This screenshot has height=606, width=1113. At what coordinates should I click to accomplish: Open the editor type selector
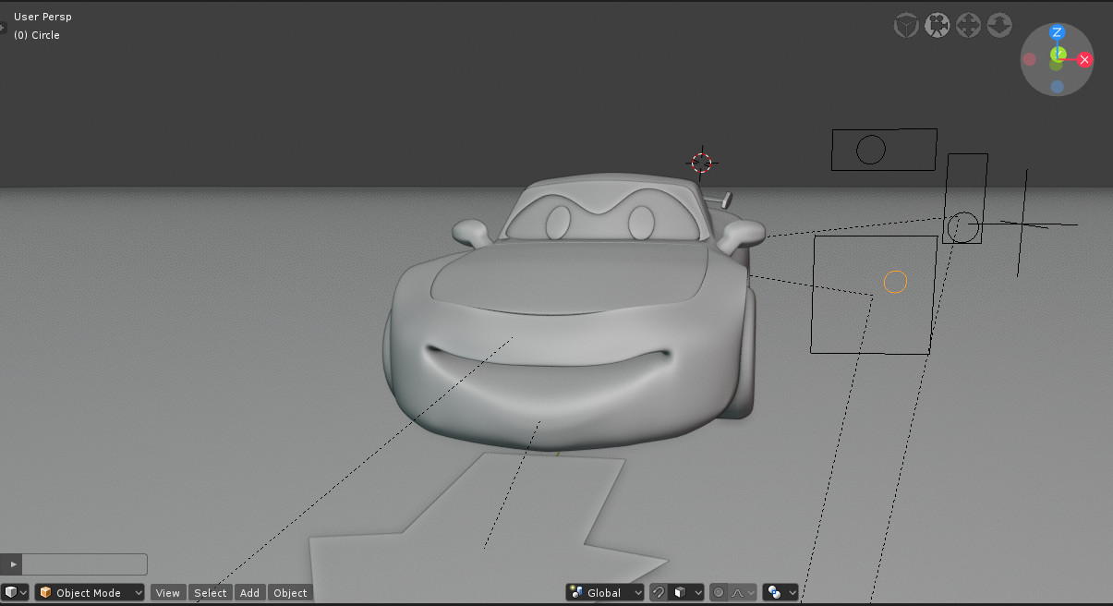[17, 592]
